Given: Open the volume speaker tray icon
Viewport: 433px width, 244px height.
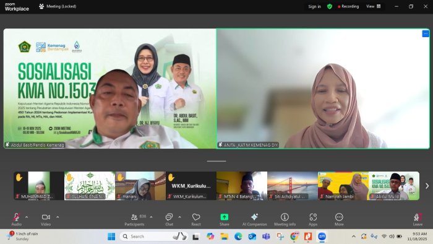Looking at the screenshot, I should click(392, 237).
